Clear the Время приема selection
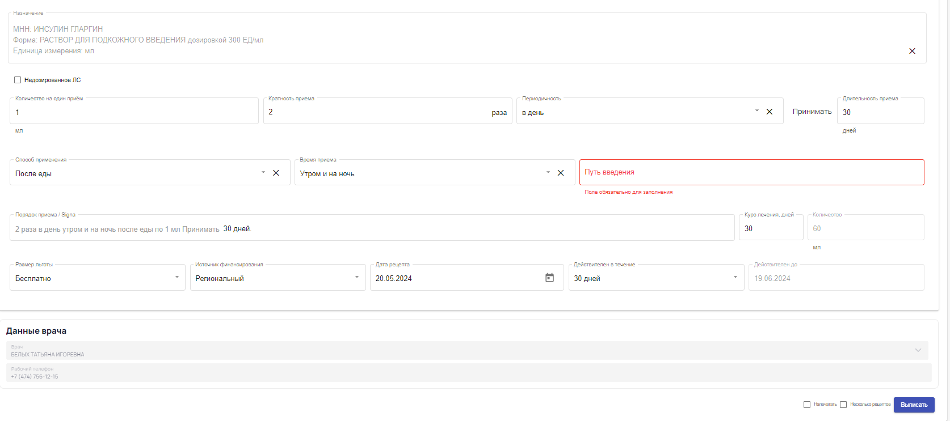This screenshot has height=421, width=950. pos(561,173)
